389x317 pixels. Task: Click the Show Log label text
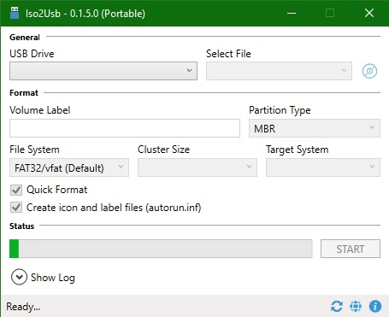click(x=53, y=278)
